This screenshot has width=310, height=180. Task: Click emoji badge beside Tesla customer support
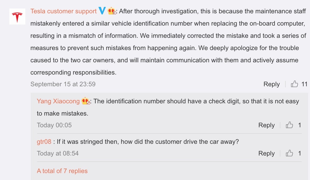pos(112,11)
